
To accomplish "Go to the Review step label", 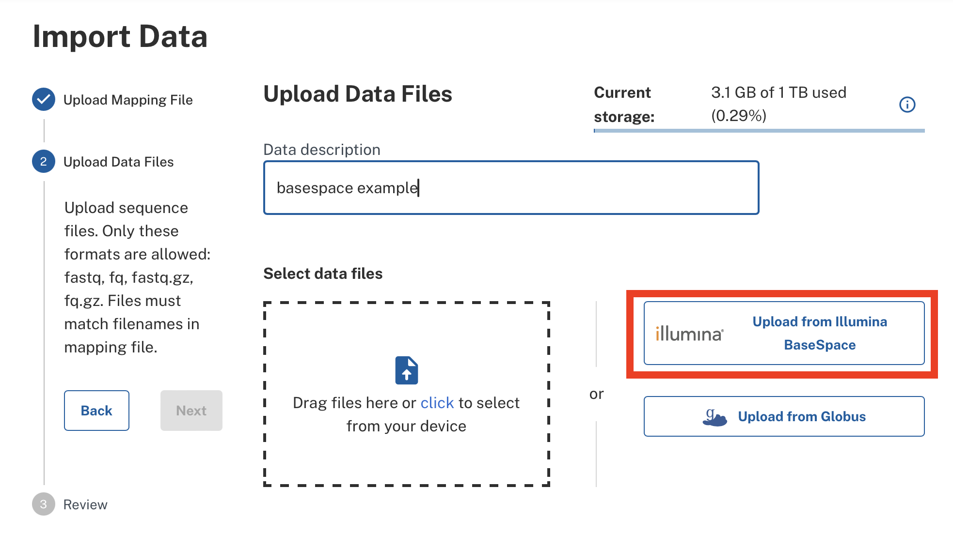I will [x=85, y=504].
